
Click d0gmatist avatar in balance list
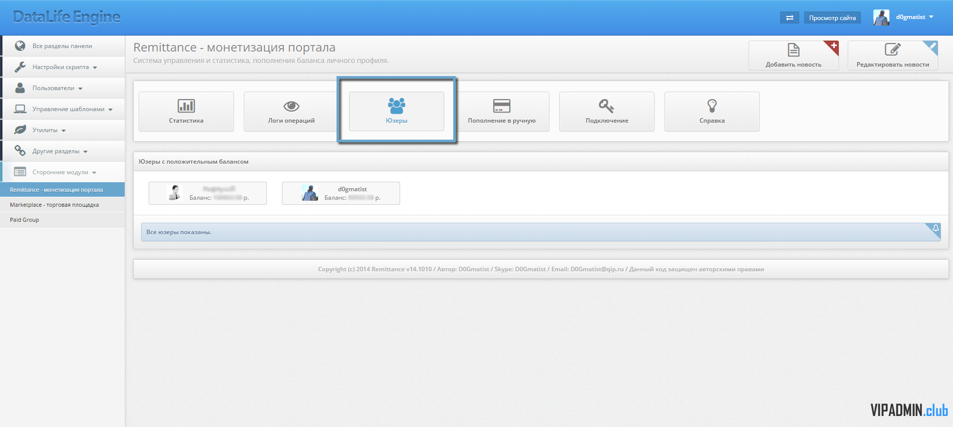(x=309, y=193)
